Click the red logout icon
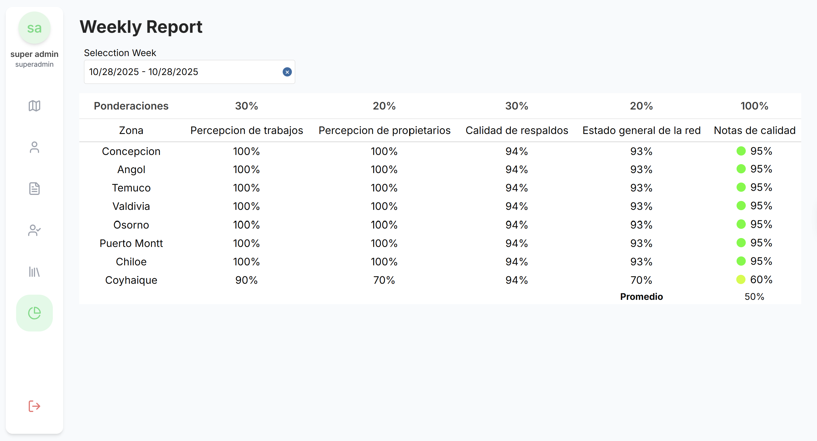 coord(34,406)
